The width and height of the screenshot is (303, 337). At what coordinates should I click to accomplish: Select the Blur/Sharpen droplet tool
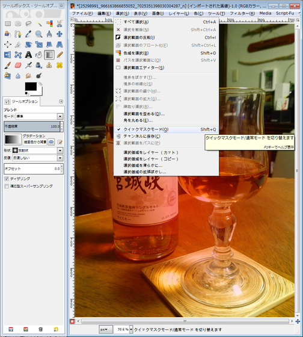pyautogui.click(x=18, y=76)
